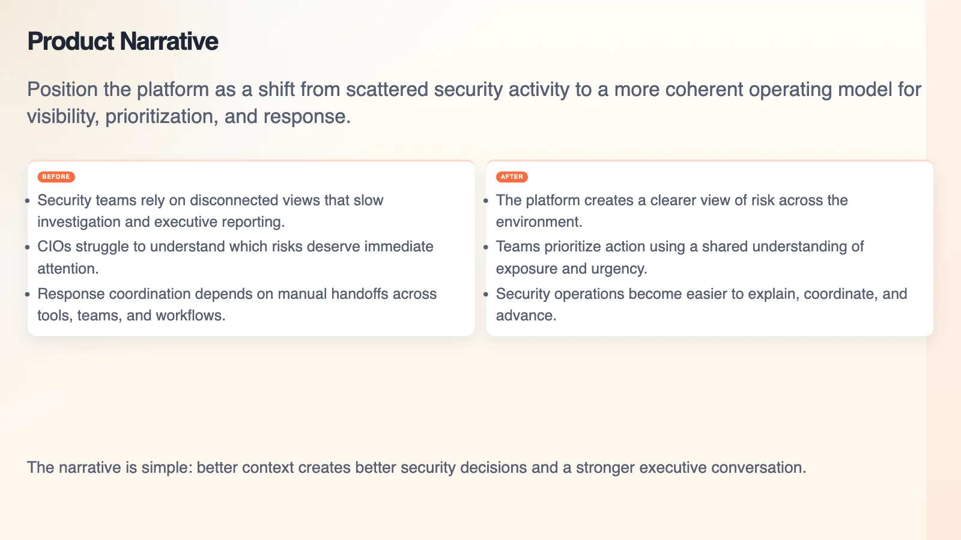Click bullet about manual handoffs across tools
Screen dimensions: 961x540
237,304
